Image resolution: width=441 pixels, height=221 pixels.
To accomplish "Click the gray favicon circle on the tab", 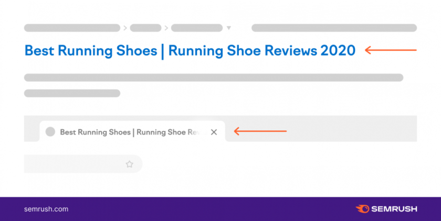I will 50,132.
